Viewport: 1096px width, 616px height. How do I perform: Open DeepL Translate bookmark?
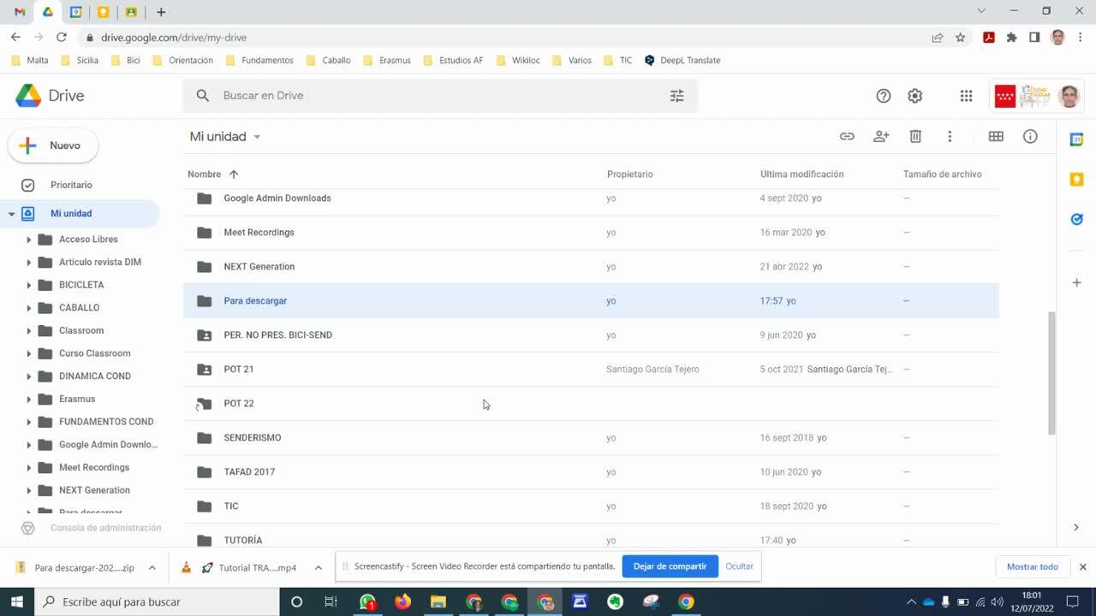coord(682,61)
